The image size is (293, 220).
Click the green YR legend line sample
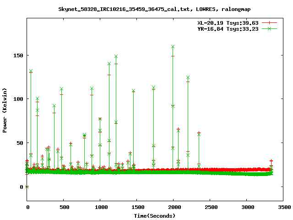click(269, 29)
